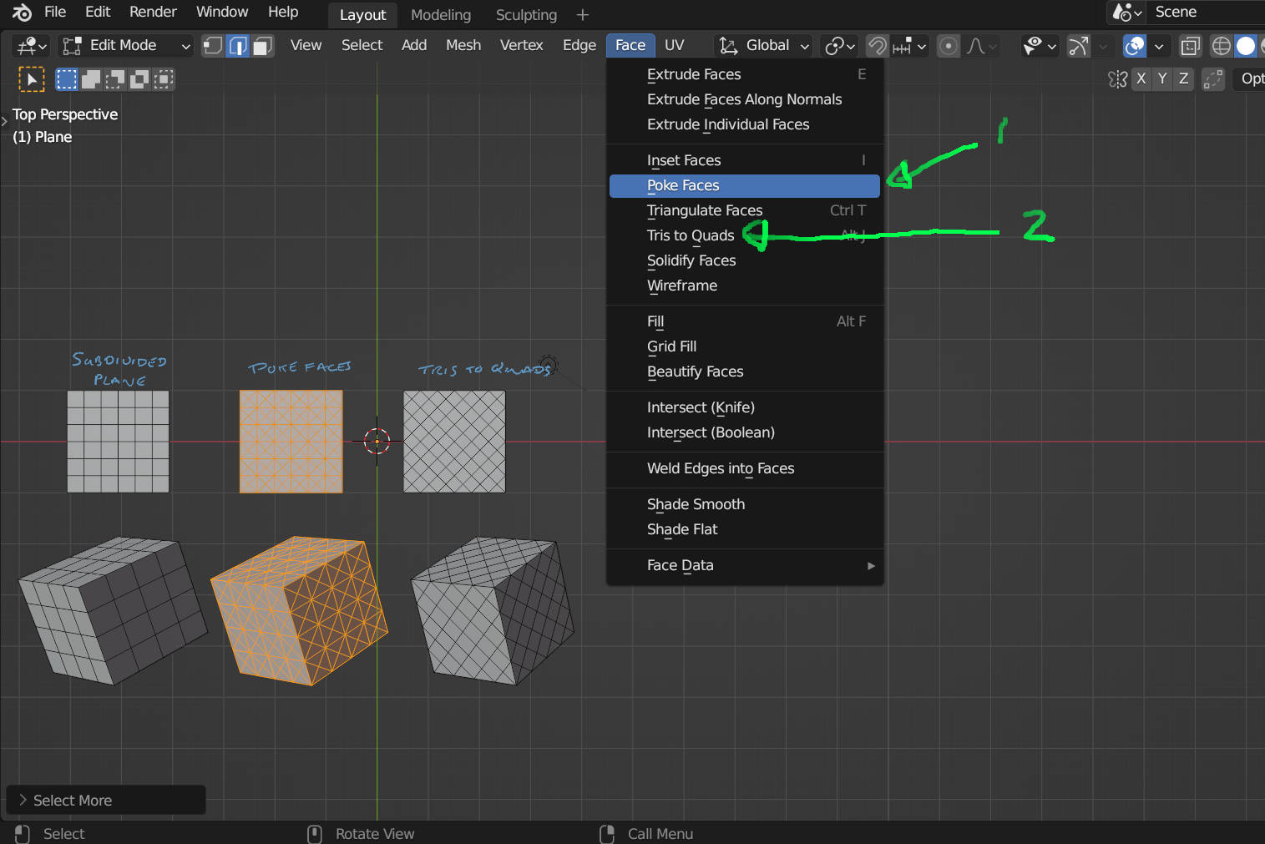Switch to the Sculpting workspace tab
1265x844 pixels.
(526, 15)
